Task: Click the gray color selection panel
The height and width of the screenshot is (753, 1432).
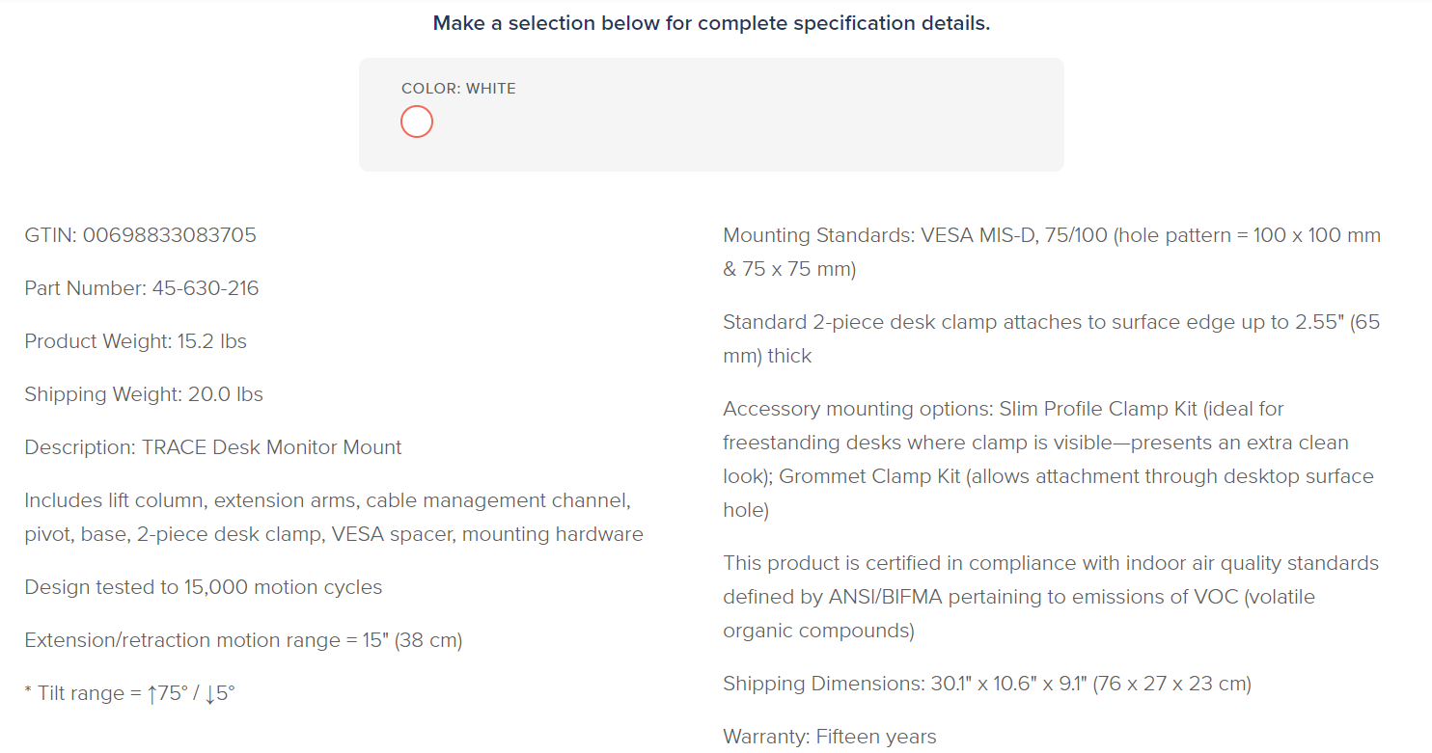Action: (711, 115)
